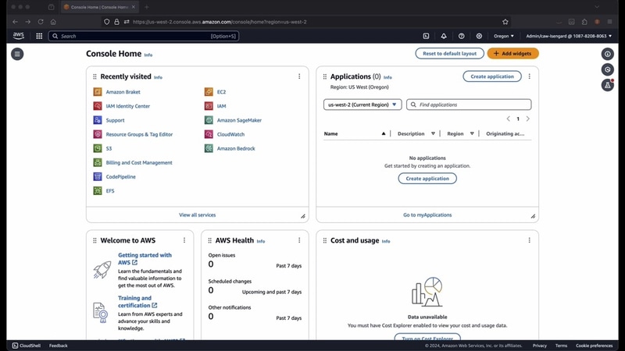The height and width of the screenshot is (351, 625).
Task: Click Create application under No applications
Action: point(427,179)
